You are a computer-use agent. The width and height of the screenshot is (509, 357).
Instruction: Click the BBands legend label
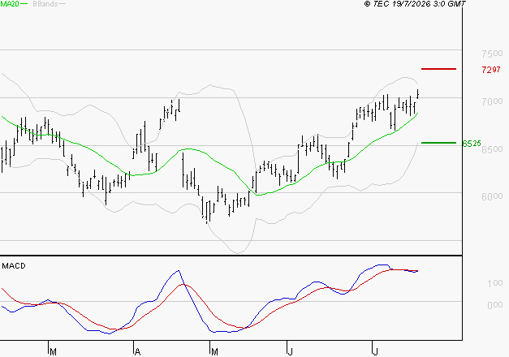pyautogui.click(x=45, y=4)
